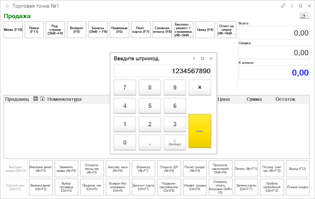Click Выбор продавца (Ctrl+F4)

66,187
